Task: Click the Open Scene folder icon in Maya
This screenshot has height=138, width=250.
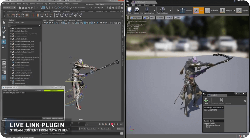Action: [23, 8]
